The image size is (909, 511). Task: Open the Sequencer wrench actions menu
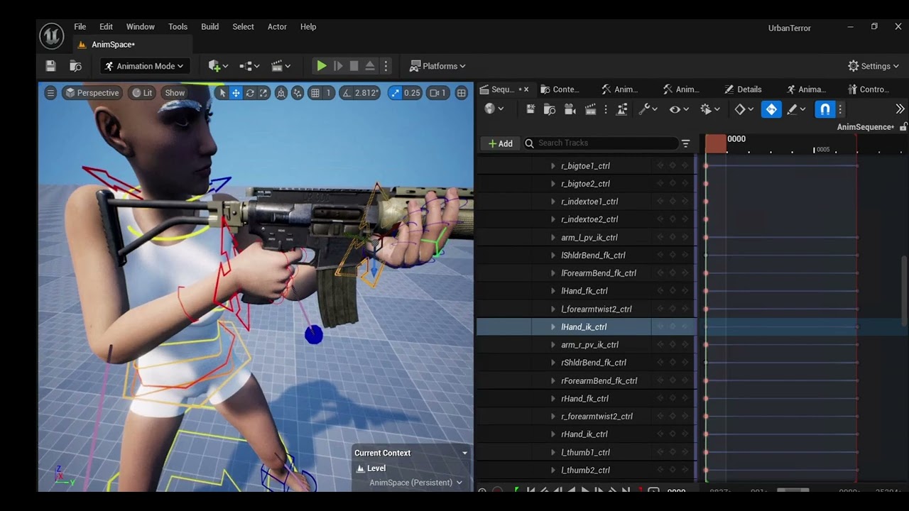(648, 109)
